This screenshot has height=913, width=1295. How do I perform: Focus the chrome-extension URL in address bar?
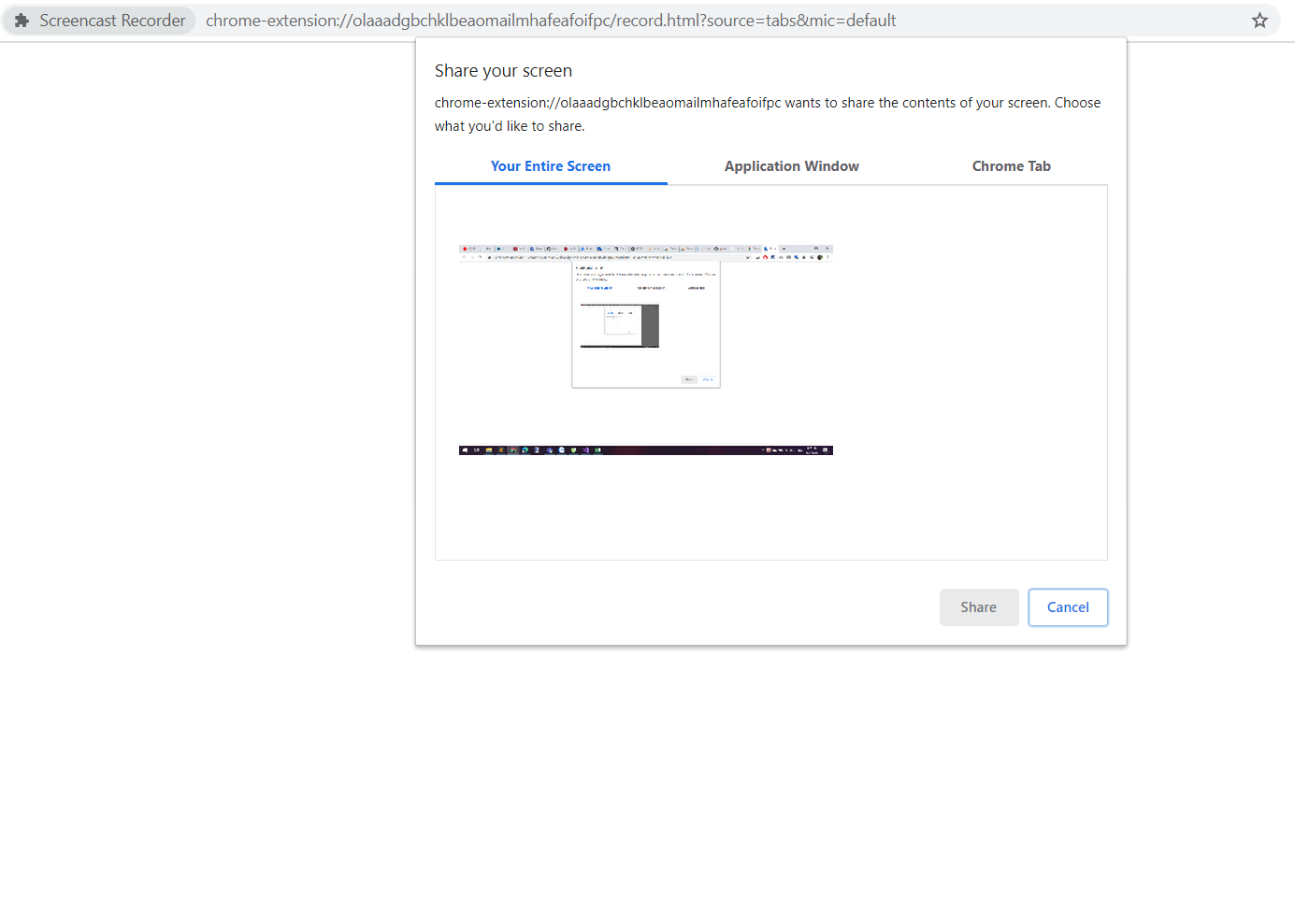point(550,21)
